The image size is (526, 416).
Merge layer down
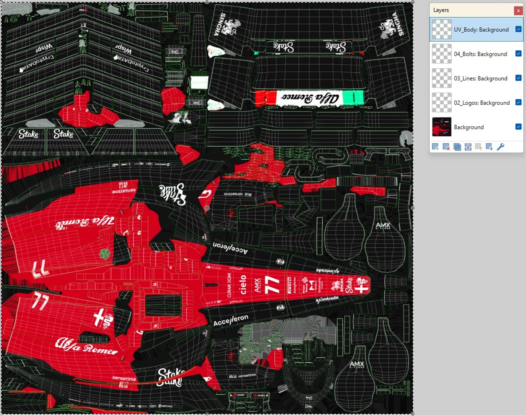(x=468, y=147)
